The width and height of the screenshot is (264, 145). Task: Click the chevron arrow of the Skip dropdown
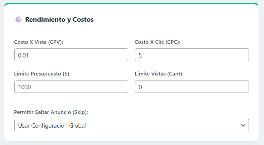tap(243, 125)
